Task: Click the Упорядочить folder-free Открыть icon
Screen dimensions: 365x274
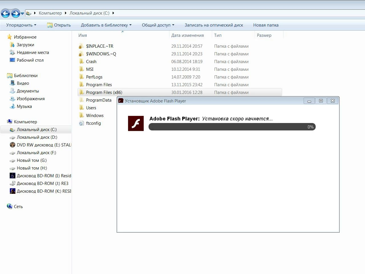Action: pyautogui.click(x=50, y=25)
